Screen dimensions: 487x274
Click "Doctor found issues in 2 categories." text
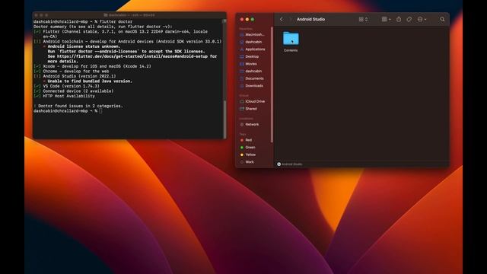tap(81, 106)
